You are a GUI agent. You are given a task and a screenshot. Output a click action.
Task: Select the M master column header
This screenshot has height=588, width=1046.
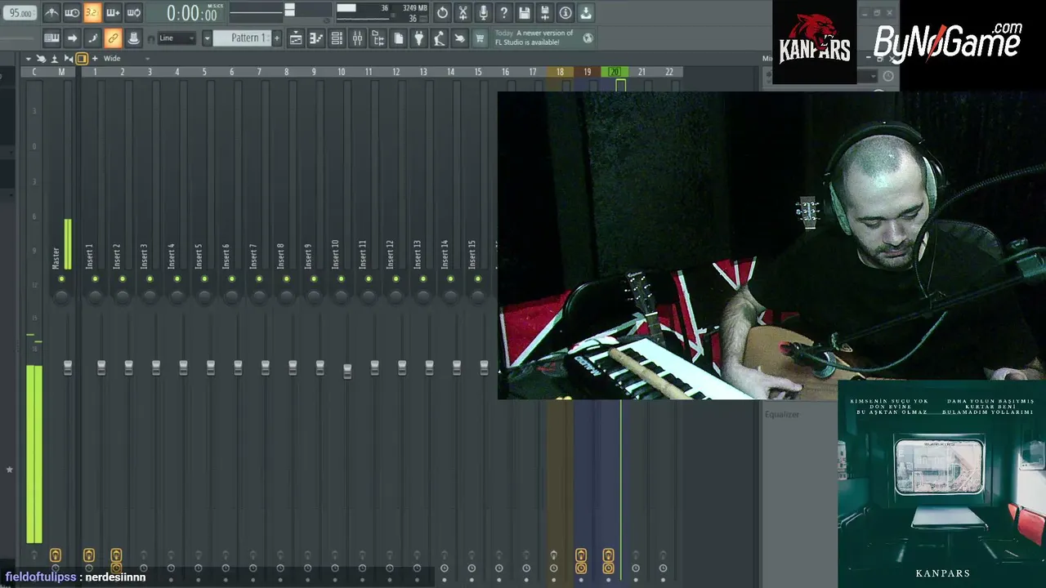click(61, 72)
